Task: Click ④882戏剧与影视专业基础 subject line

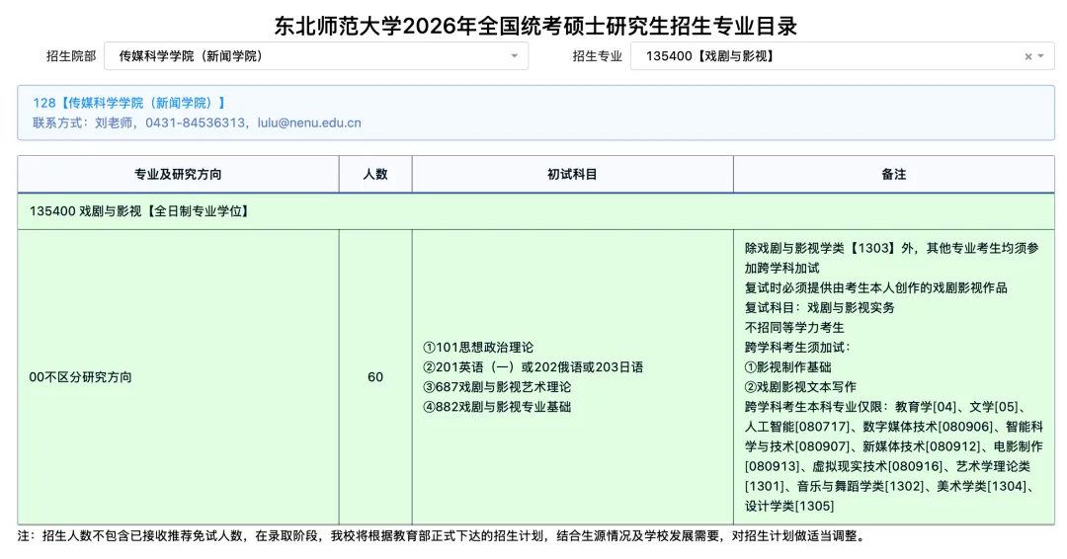Action: coord(497,407)
